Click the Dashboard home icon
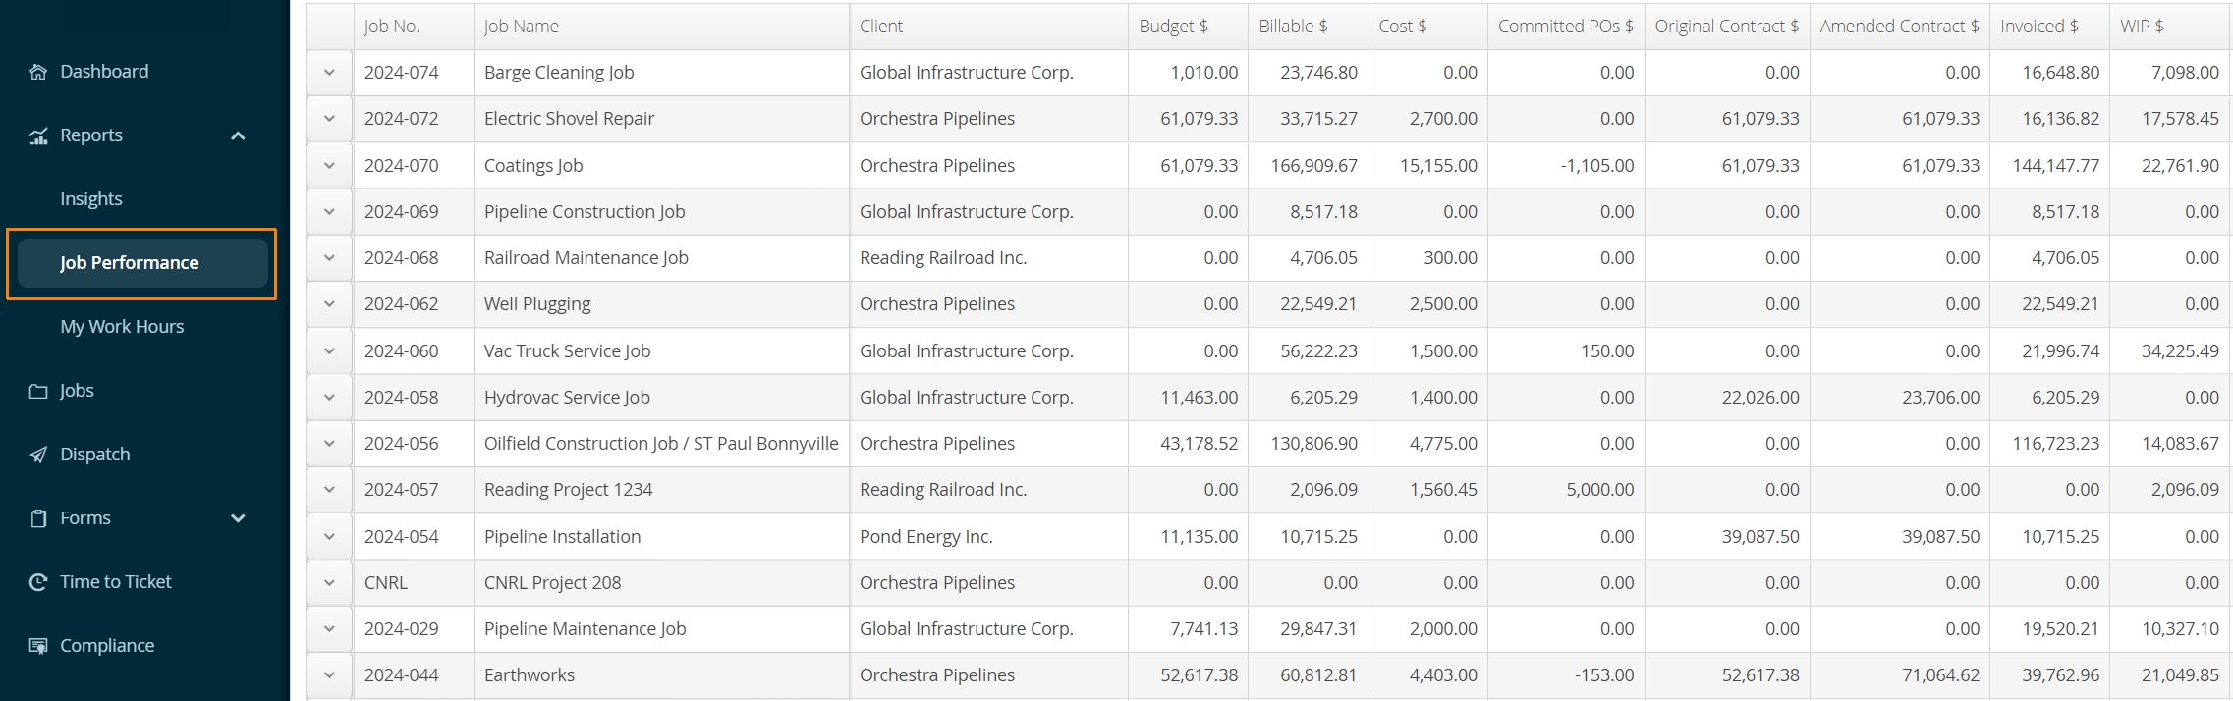Screen dimensions: 2233x701 pos(38,72)
